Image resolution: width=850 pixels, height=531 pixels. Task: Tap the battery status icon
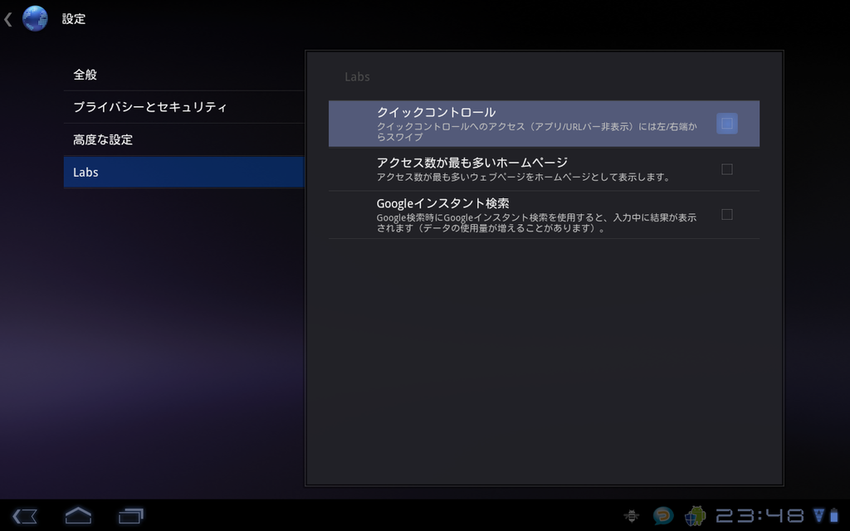click(833, 515)
